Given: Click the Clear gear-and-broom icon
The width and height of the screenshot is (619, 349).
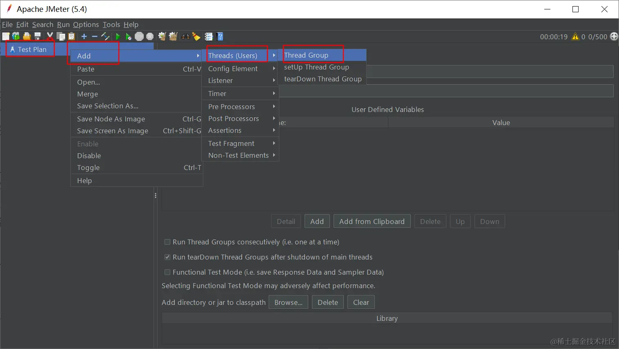Looking at the screenshot, I should tap(162, 37).
